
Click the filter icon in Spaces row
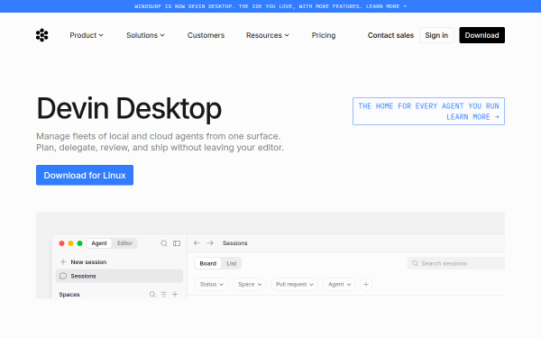point(163,294)
